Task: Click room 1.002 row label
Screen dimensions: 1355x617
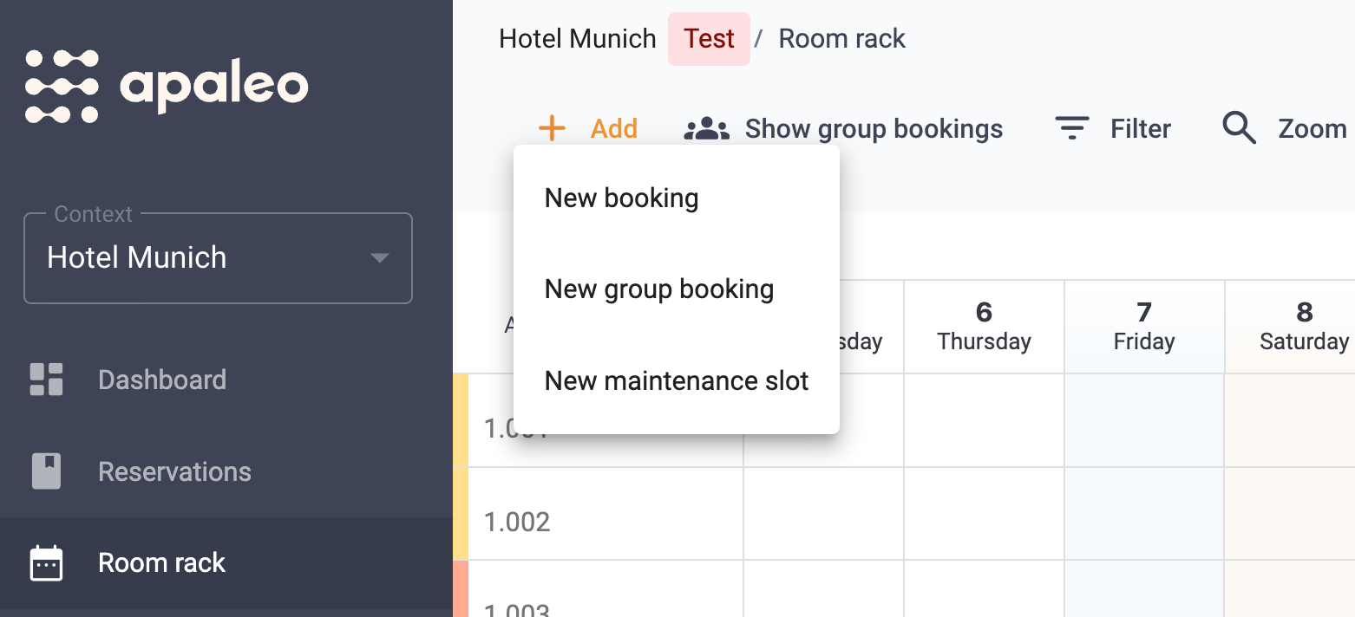Action: (517, 522)
